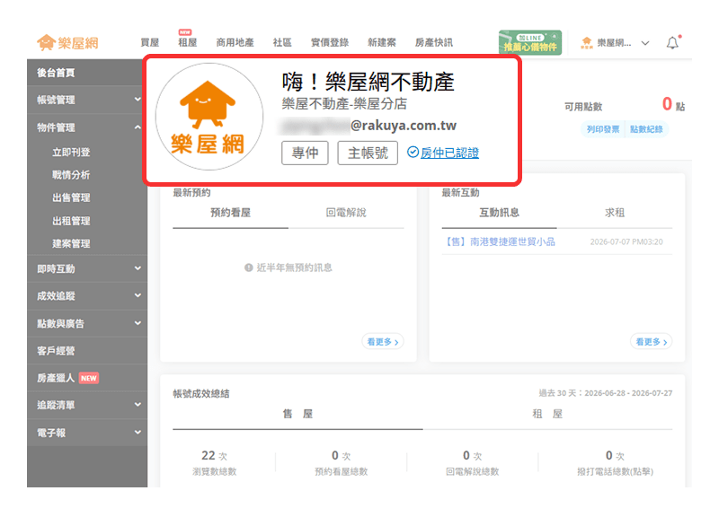Click 樂屋不動產-樂屋分店 store name
This screenshot has width=719, height=517.
[344, 104]
